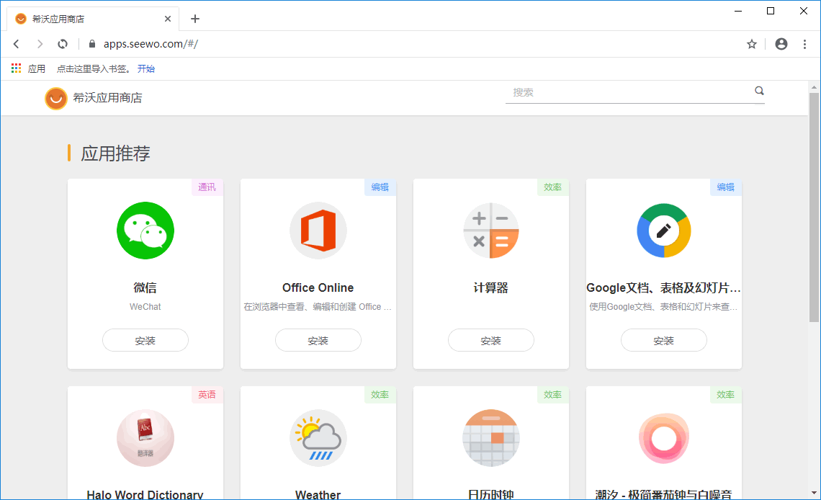Click the 微信 app title text
Viewport: 821px width, 500px height.
pos(145,287)
